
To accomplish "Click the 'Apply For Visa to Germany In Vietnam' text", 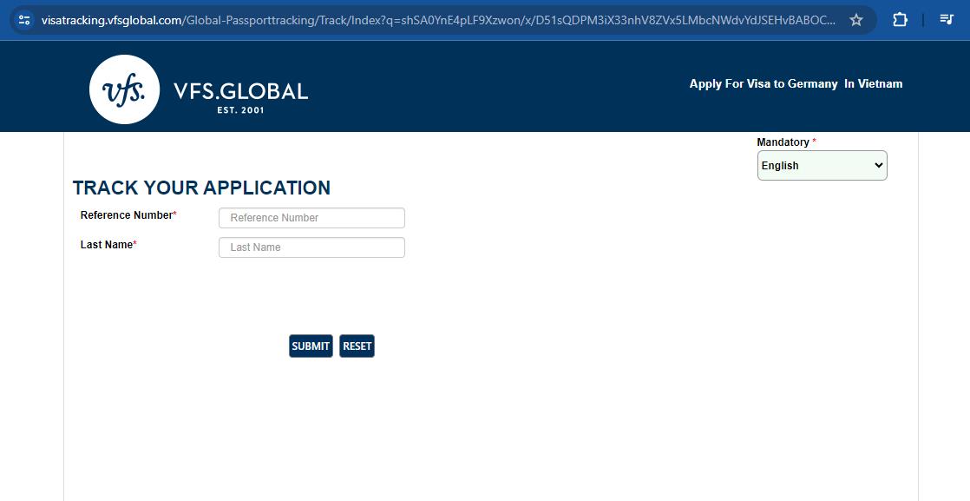I will (796, 83).
